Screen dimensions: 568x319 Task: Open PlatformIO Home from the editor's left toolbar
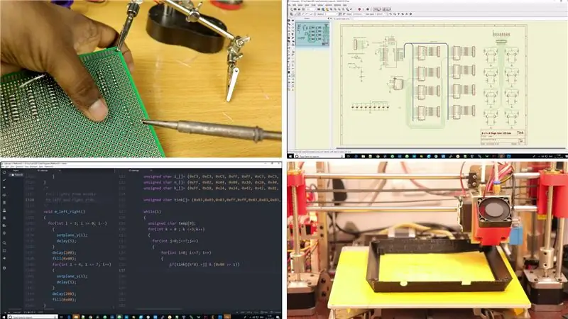4,172
